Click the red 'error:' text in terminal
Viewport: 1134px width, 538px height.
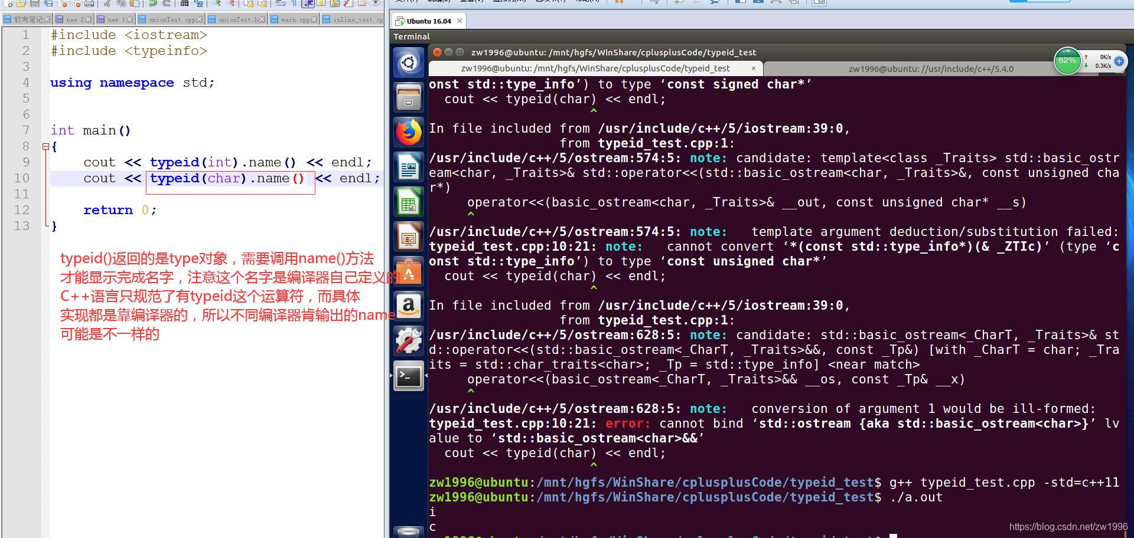point(627,424)
